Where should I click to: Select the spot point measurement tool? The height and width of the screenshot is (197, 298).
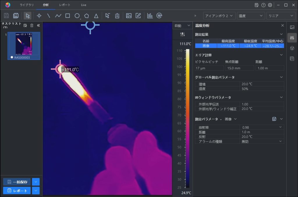click(x=39, y=16)
